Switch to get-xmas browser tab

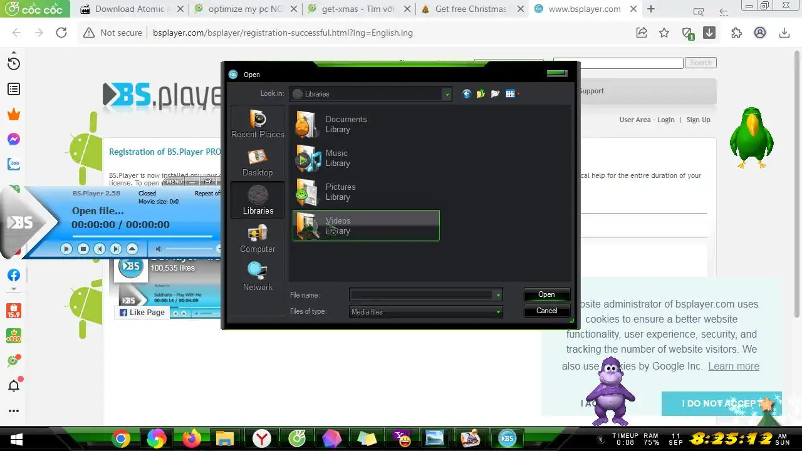click(358, 9)
